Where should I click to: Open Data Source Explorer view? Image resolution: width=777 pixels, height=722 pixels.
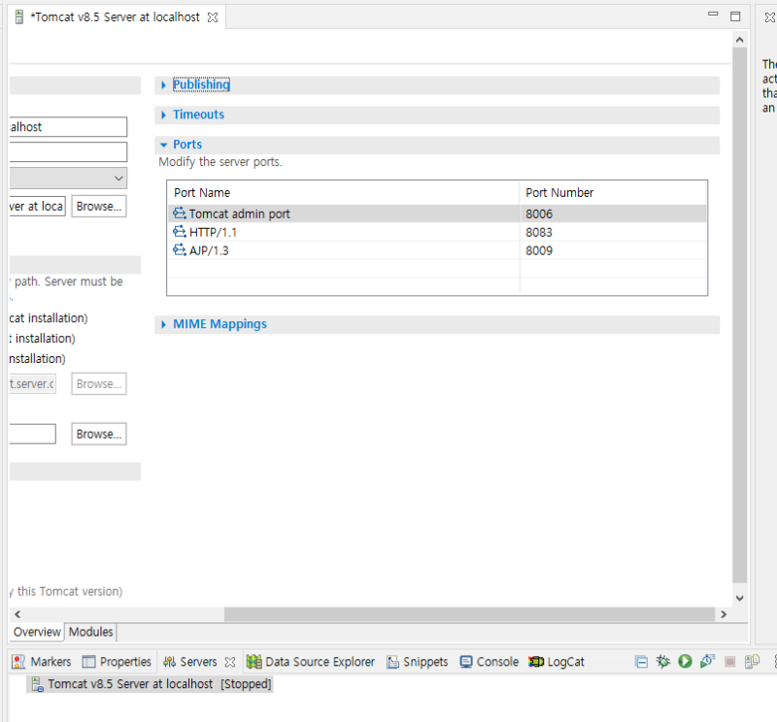coord(311,662)
